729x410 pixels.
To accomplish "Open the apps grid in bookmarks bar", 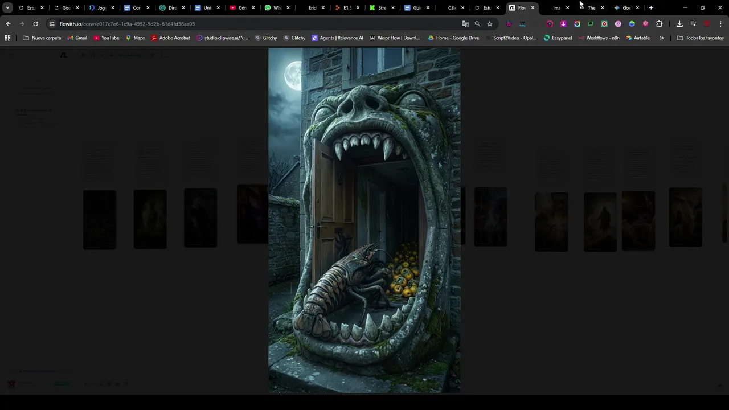I will coord(7,38).
